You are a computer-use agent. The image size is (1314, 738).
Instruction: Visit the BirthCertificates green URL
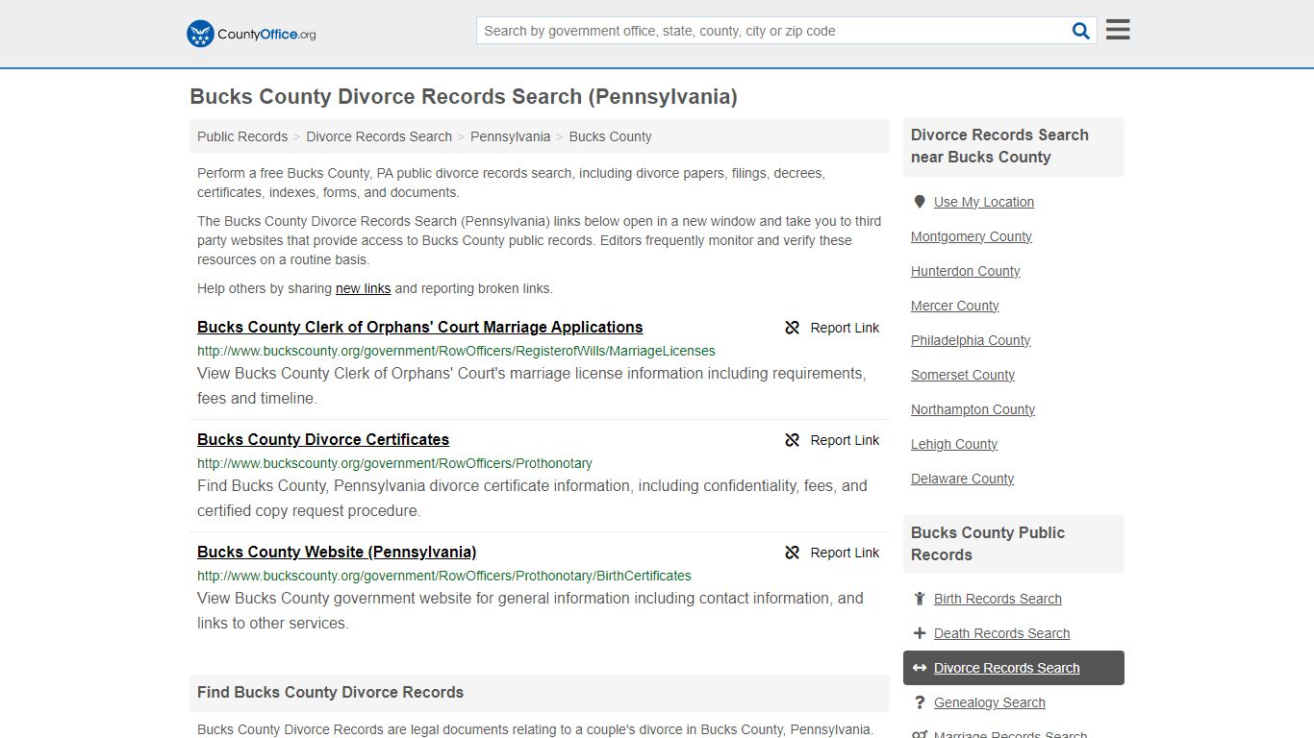click(444, 576)
